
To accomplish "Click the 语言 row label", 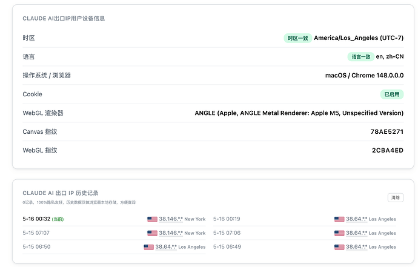I will [x=28, y=56].
